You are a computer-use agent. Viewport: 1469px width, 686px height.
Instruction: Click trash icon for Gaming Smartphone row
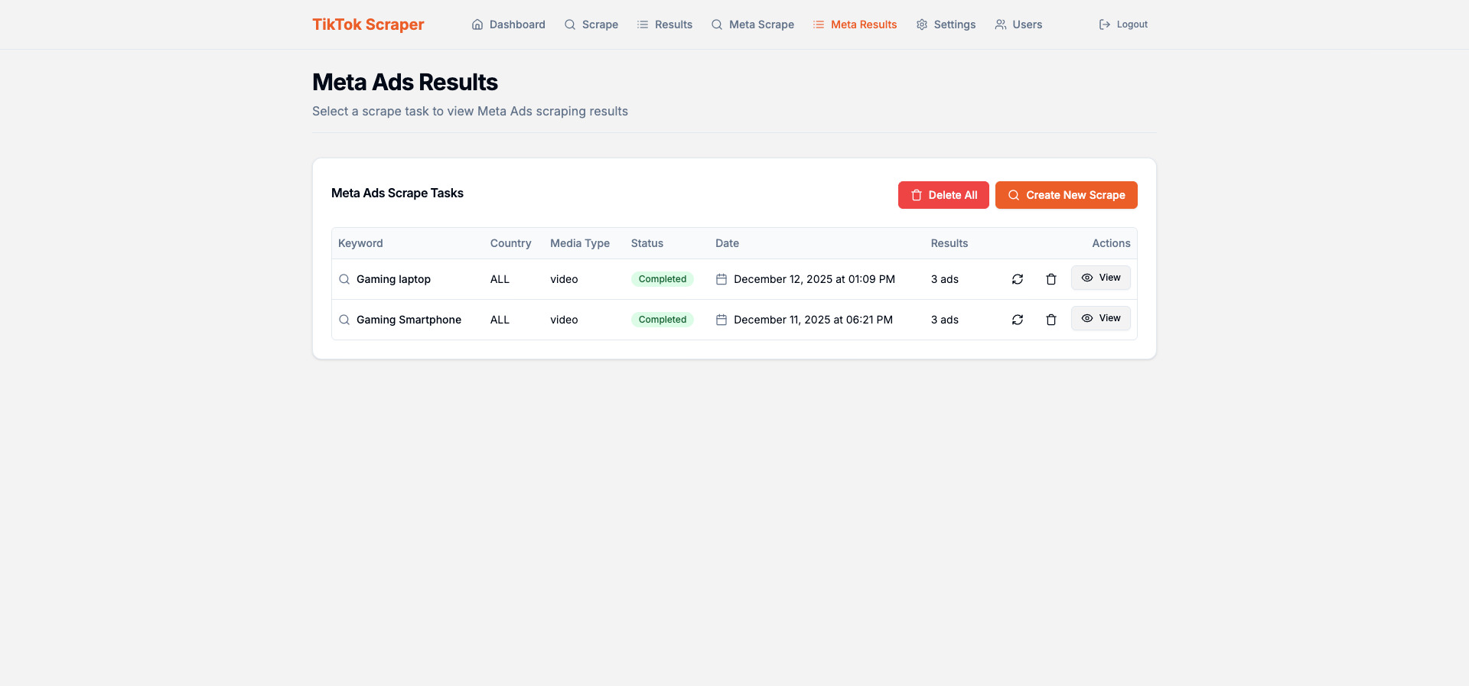click(1050, 320)
